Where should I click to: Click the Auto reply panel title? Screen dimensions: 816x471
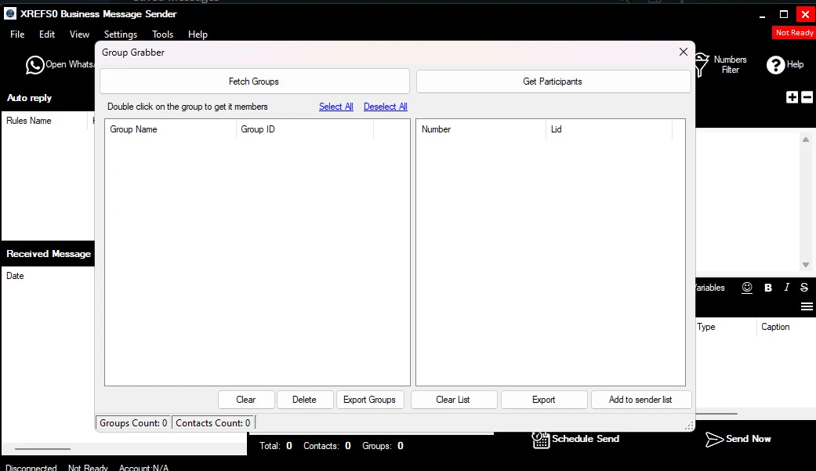click(29, 98)
